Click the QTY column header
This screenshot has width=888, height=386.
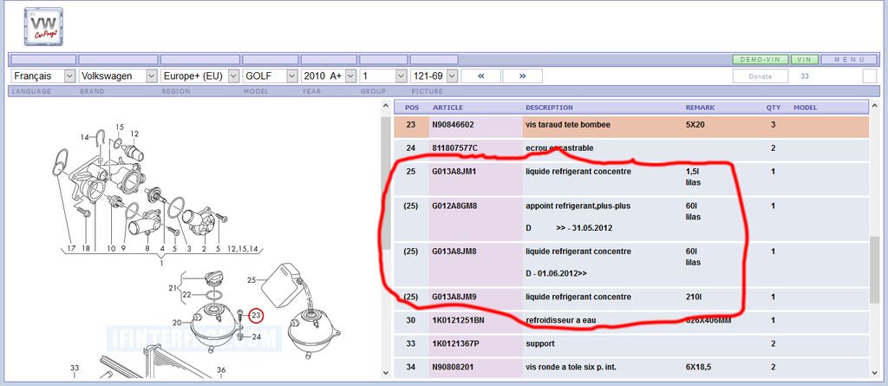pos(773,108)
